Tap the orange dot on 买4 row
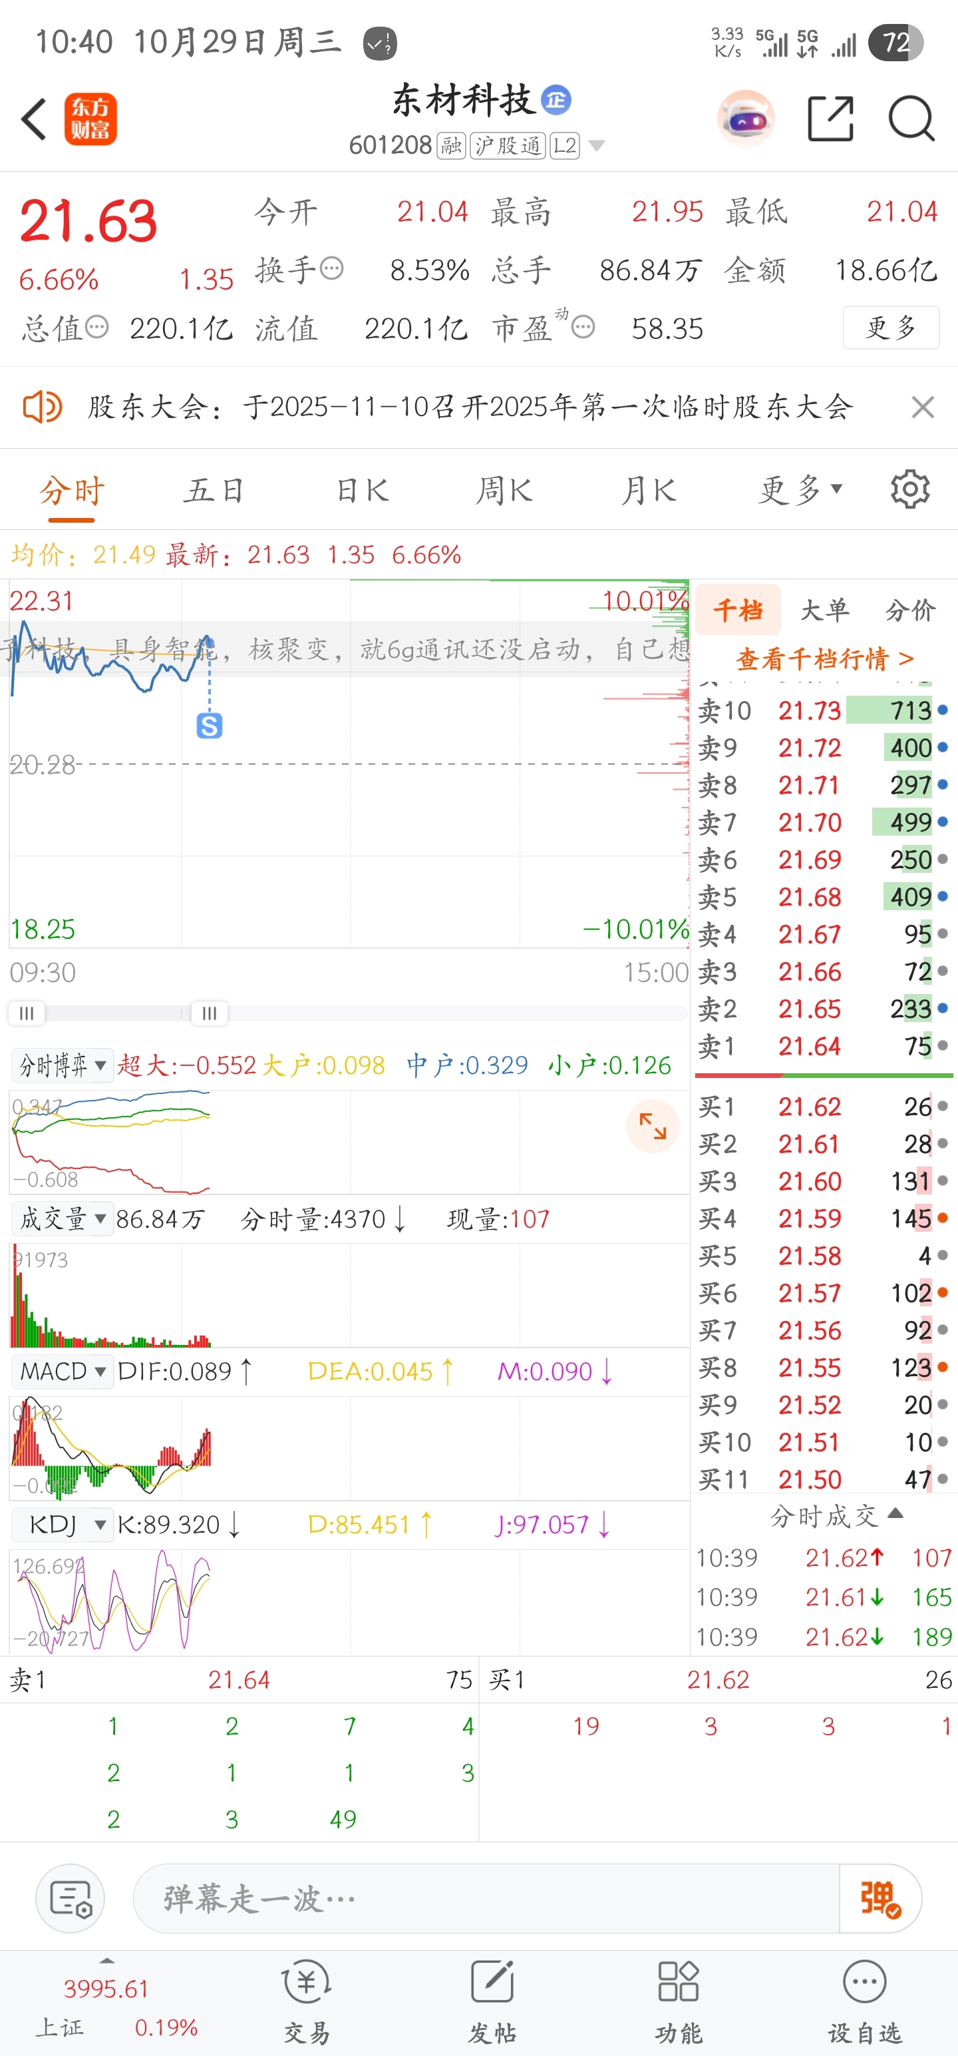The height and width of the screenshot is (2056, 958). pyautogui.click(x=943, y=1218)
